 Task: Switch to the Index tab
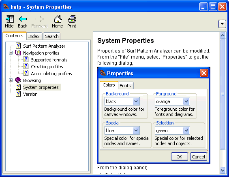pos(34,36)
